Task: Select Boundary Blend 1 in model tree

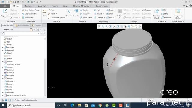Action: point(12,64)
